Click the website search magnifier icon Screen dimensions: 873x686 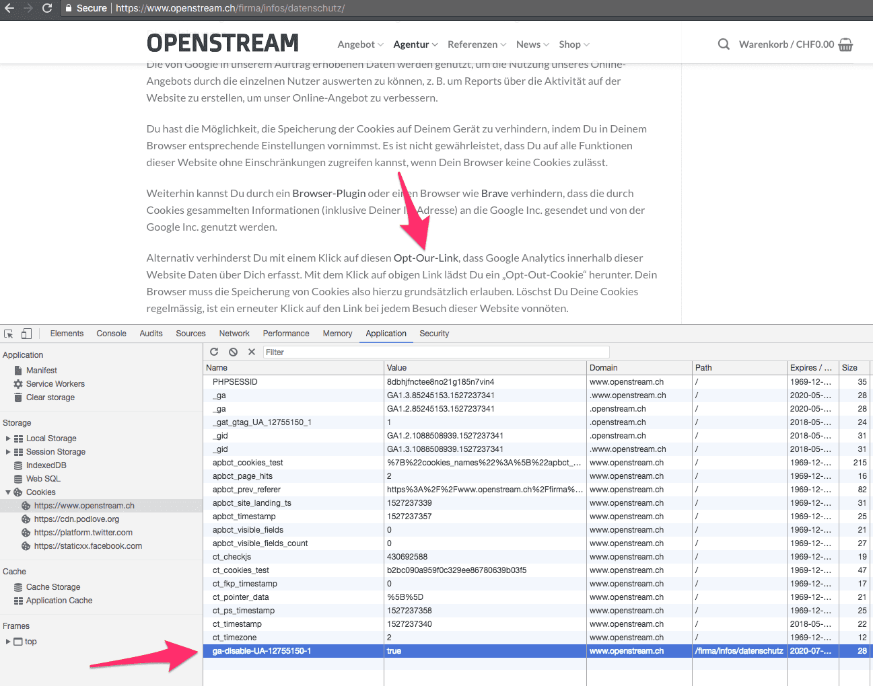[724, 44]
